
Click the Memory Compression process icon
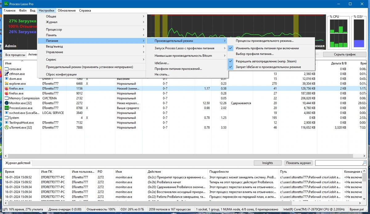6,98
